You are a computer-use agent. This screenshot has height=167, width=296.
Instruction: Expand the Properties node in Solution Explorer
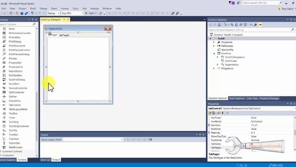[x=214, y=42]
